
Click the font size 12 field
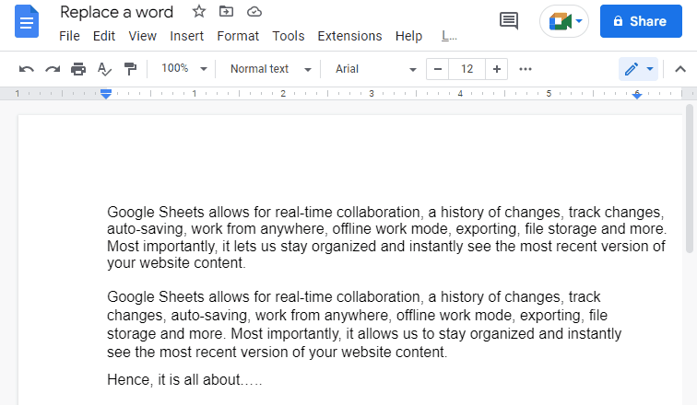coord(467,69)
